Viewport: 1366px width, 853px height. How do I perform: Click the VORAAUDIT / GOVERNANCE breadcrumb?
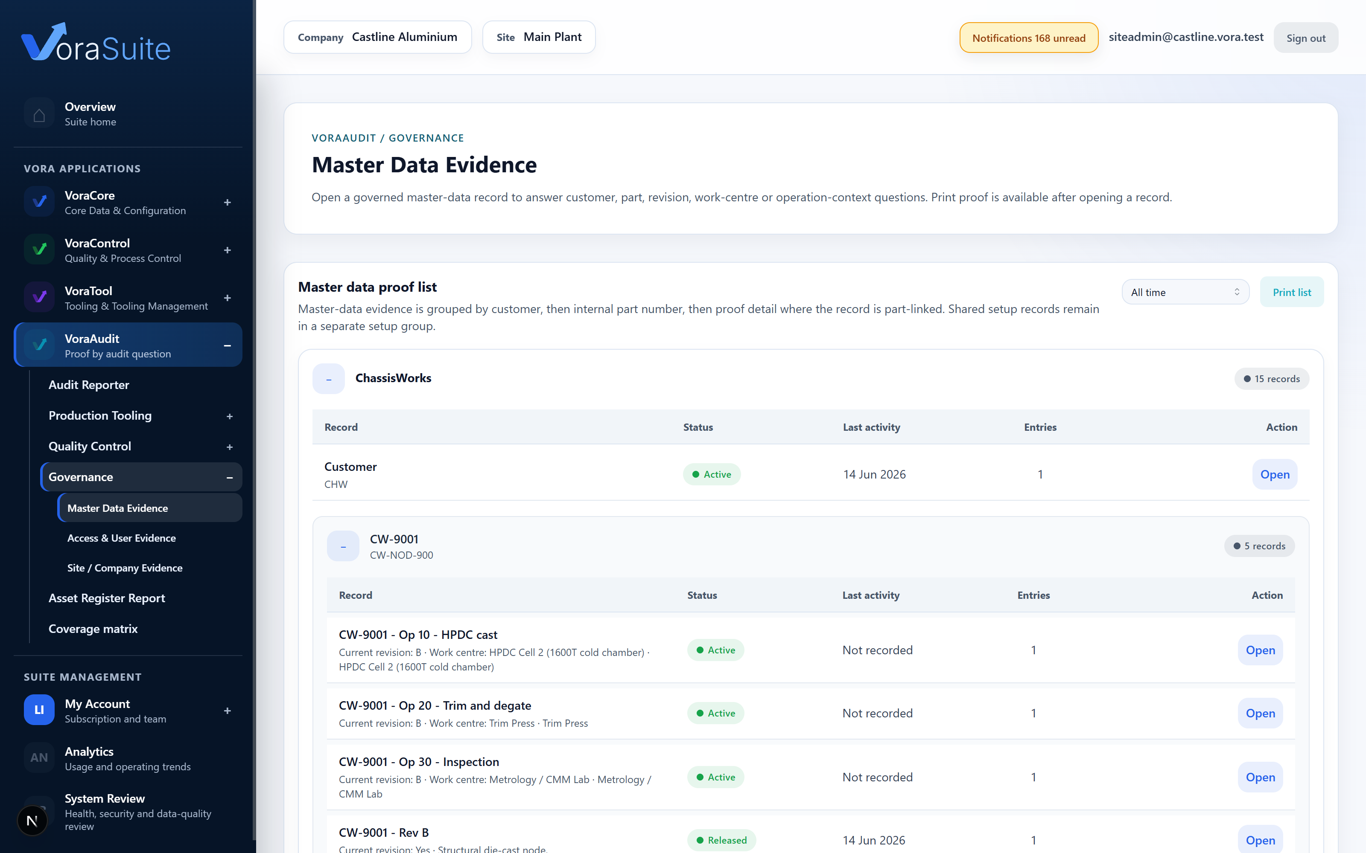(x=388, y=138)
